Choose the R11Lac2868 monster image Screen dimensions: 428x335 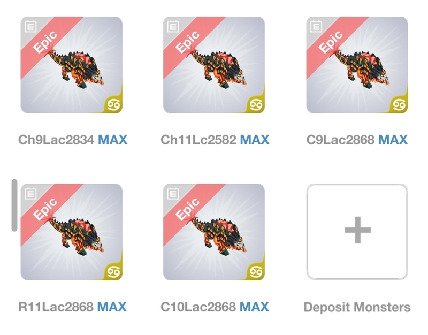(x=72, y=232)
